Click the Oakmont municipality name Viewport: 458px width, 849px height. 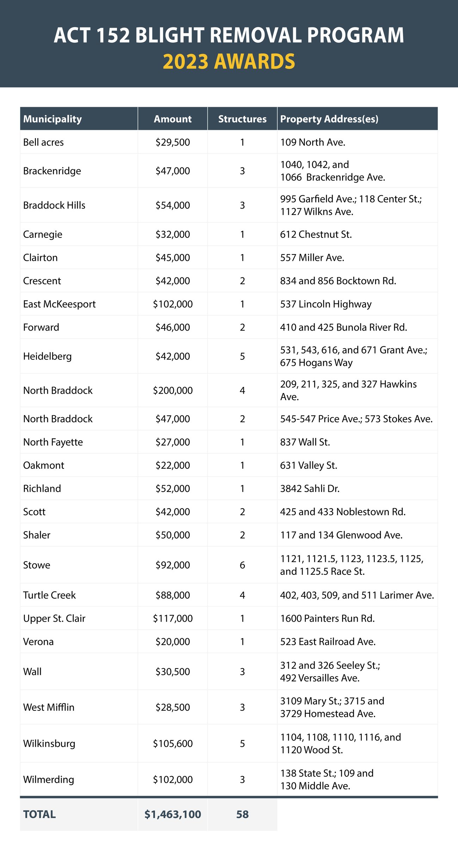tap(44, 465)
